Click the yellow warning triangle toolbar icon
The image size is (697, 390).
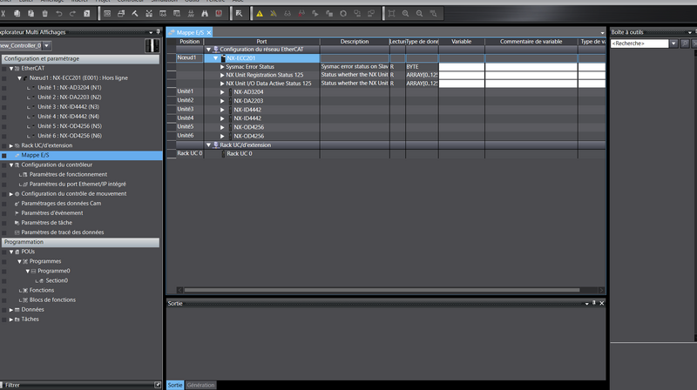[260, 14]
